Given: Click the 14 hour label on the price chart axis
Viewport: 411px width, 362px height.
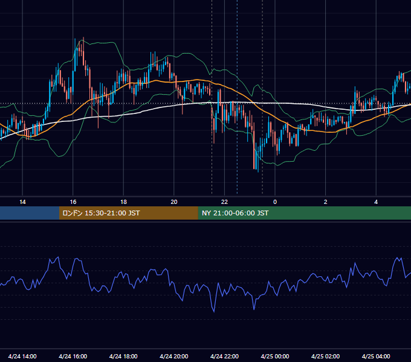Looking at the screenshot, I should tap(22, 202).
